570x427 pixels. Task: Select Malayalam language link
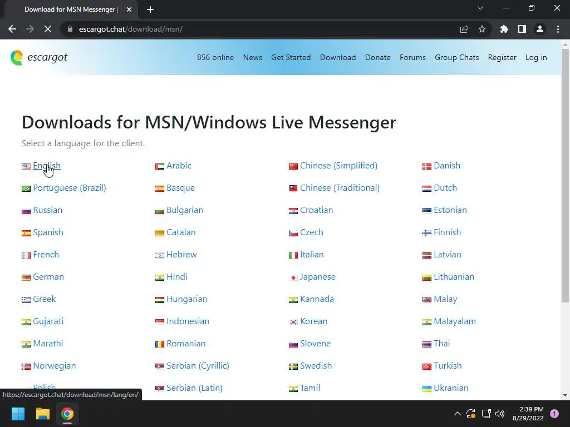pos(454,321)
